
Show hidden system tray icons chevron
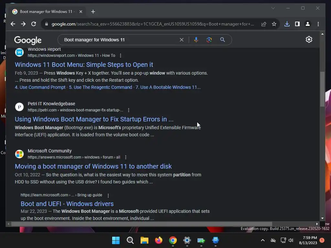click(x=263, y=240)
